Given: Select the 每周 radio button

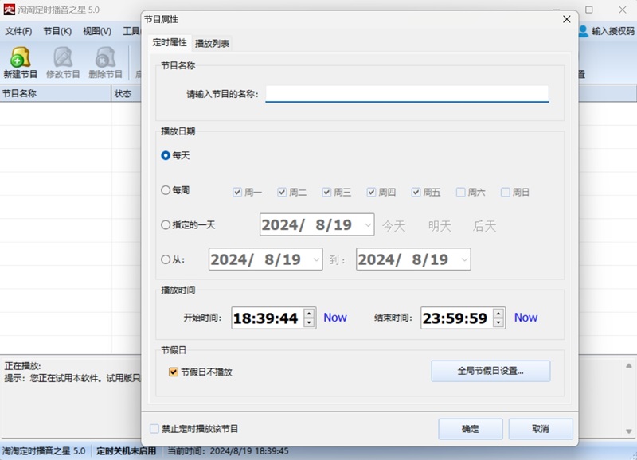Looking at the screenshot, I should click(166, 191).
